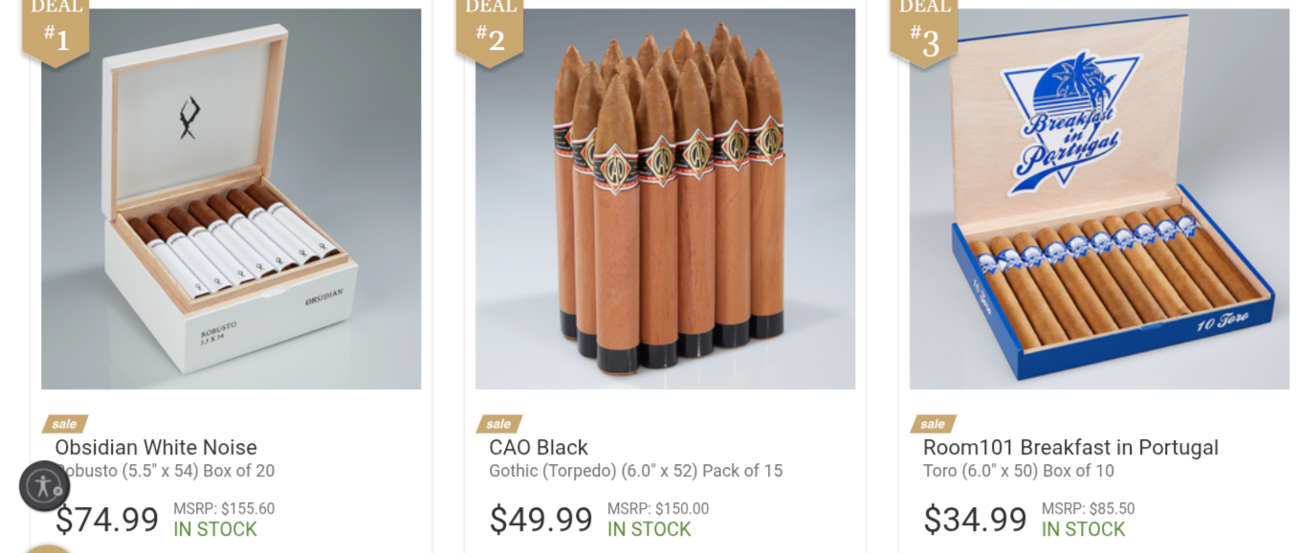Select the Gothic Torpedo Pack of 15 description
1298x553 pixels.
pos(635,471)
